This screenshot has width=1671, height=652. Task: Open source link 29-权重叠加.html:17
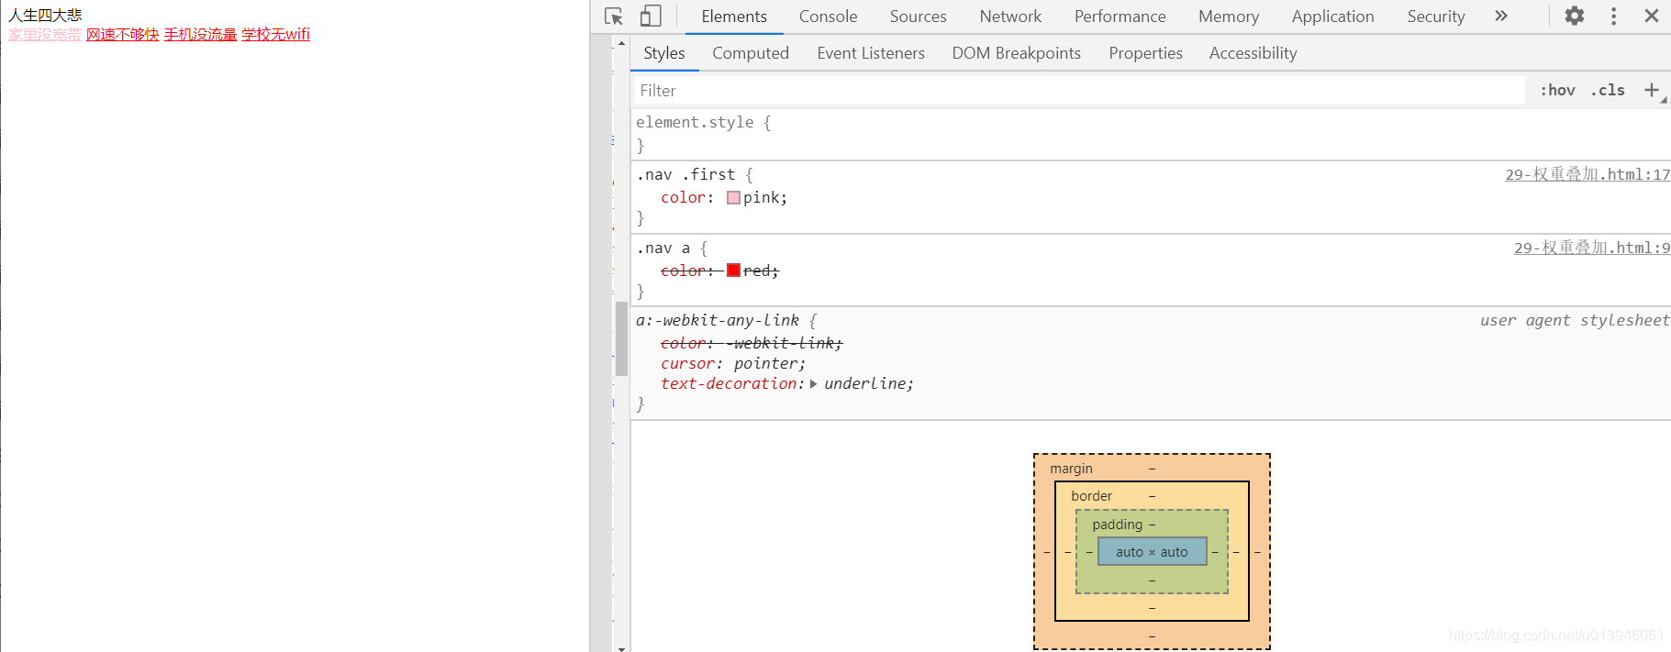click(x=1587, y=174)
